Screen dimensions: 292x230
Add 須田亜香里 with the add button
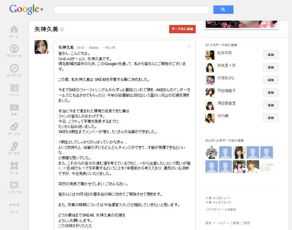(x=271, y=105)
